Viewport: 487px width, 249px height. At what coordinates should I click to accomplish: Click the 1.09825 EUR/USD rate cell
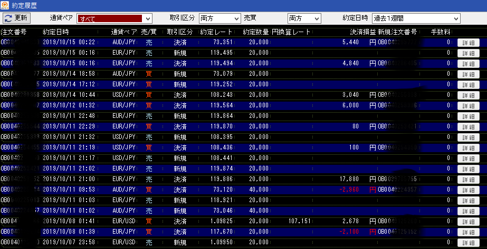[x=221, y=221]
